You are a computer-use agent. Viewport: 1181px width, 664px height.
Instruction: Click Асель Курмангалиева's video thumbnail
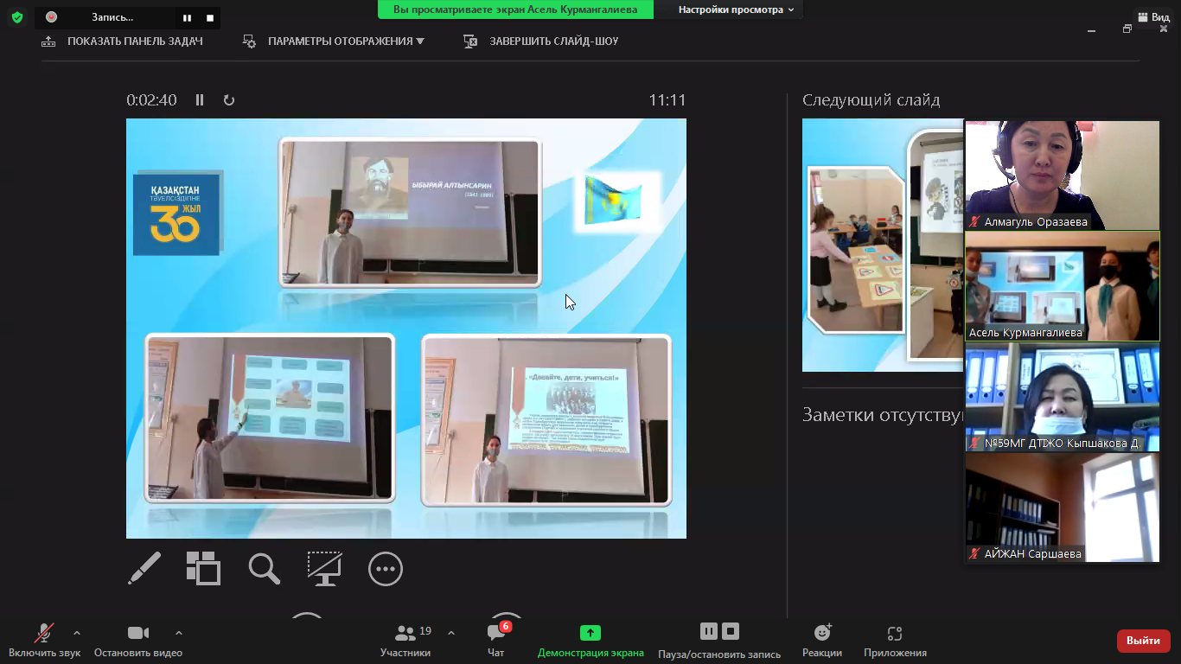click(1062, 286)
